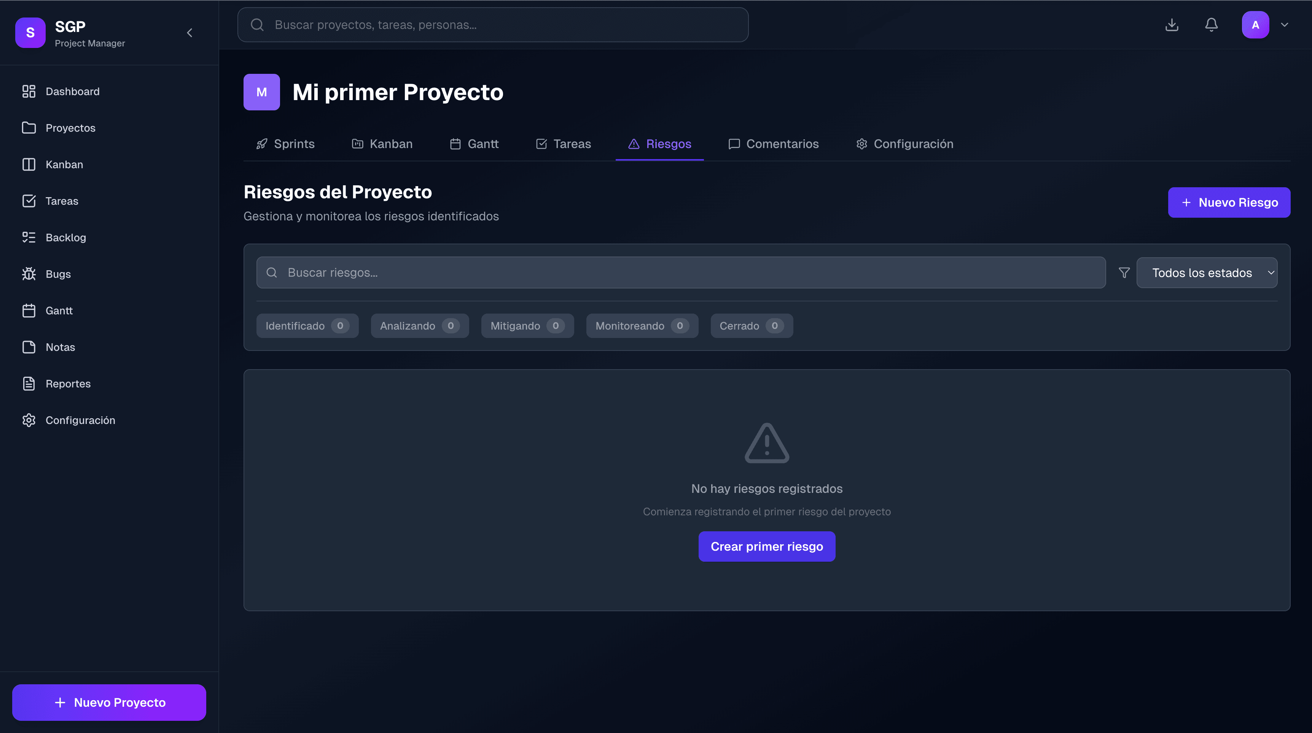This screenshot has height=733, width=1312.
Task: Click the Dashboard sidebar icon
Action: click(x=29, y=91)
